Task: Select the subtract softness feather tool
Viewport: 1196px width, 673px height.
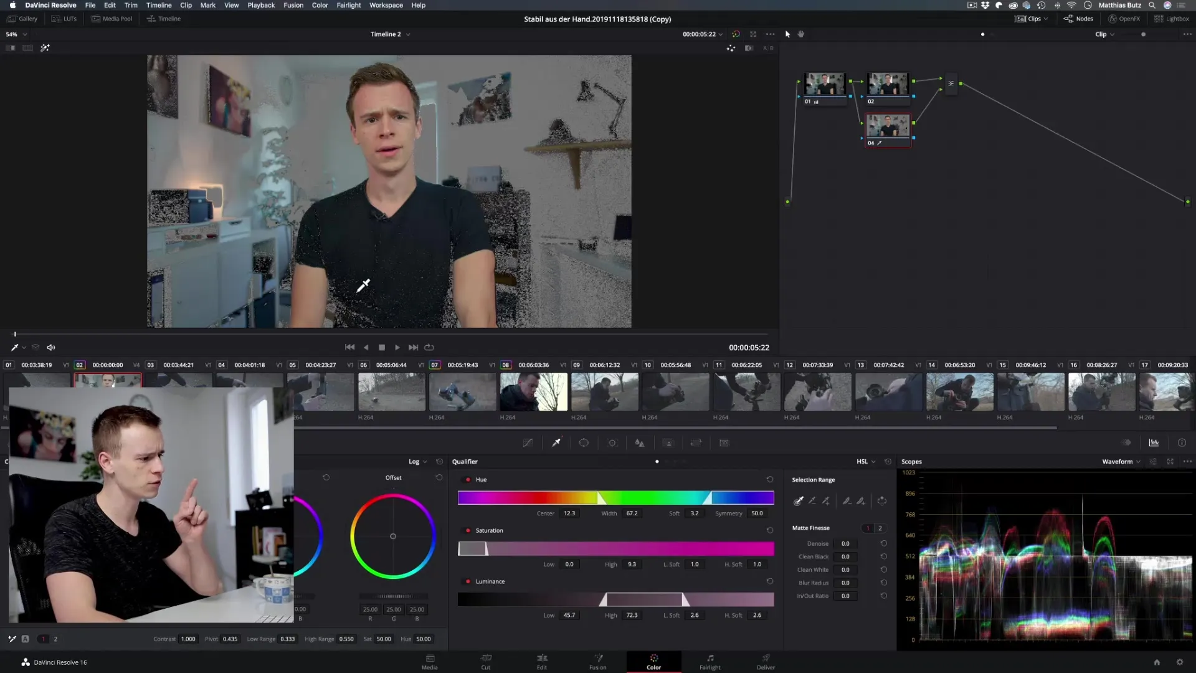Action: tap(847, 500)
